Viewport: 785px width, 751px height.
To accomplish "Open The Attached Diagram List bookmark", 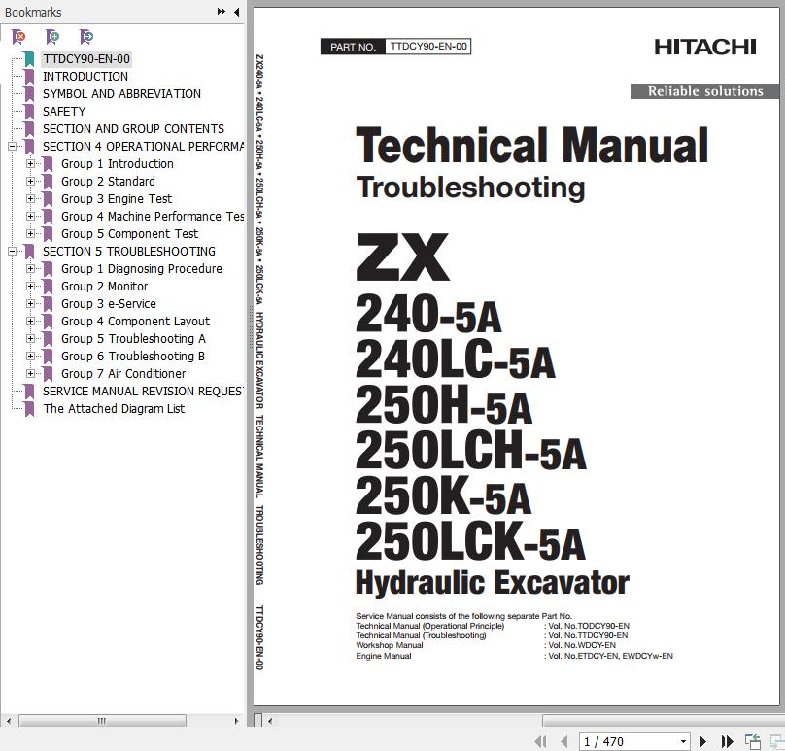I will (114, 409).
